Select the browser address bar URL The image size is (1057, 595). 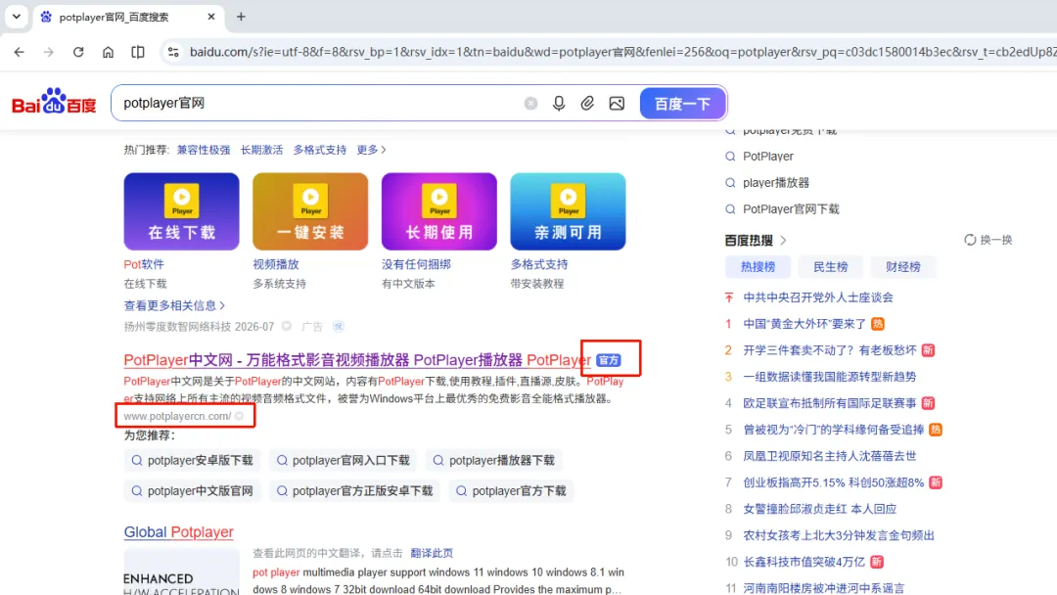pyautogui.click(x=620, y=52)
